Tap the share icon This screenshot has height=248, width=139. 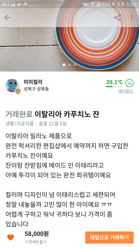(x=117, y=18)
